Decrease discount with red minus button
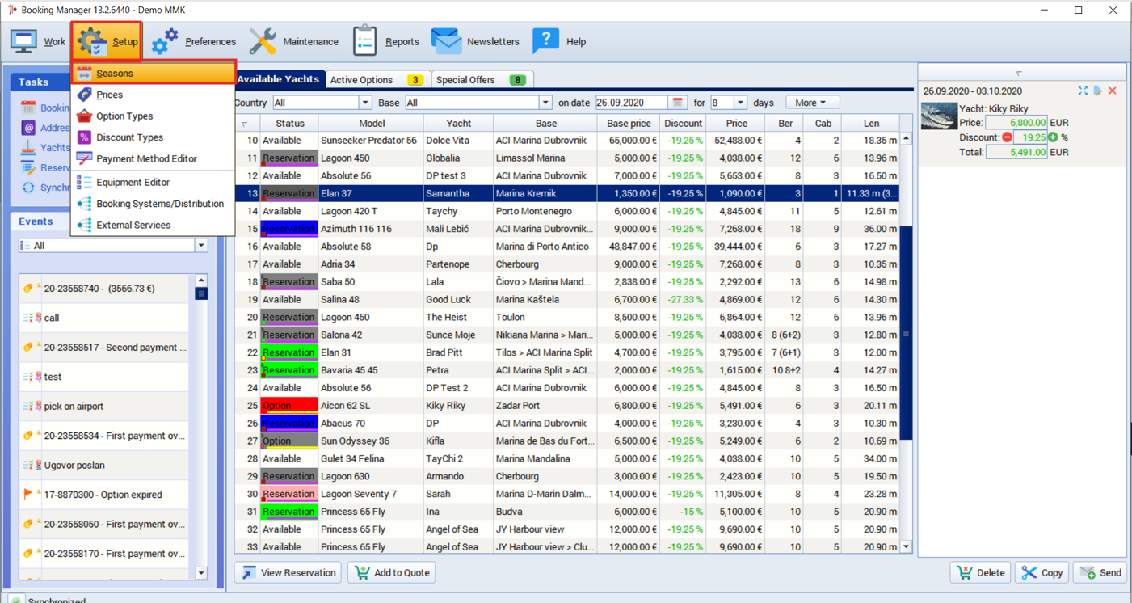Viewport: 1132px width, 603px height. coord(1008,137)
